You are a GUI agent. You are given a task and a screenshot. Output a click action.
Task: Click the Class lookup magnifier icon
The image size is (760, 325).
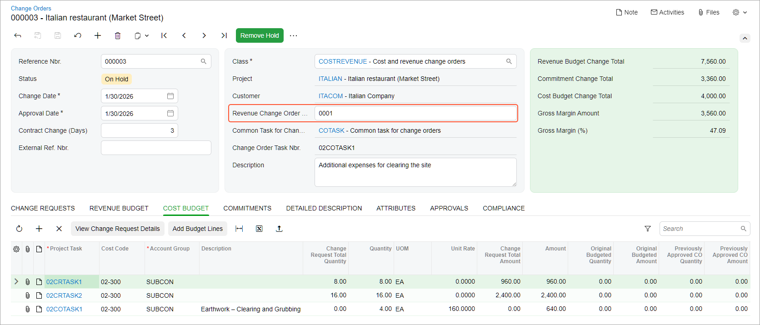pyautogui.click(x=509, y=61)
